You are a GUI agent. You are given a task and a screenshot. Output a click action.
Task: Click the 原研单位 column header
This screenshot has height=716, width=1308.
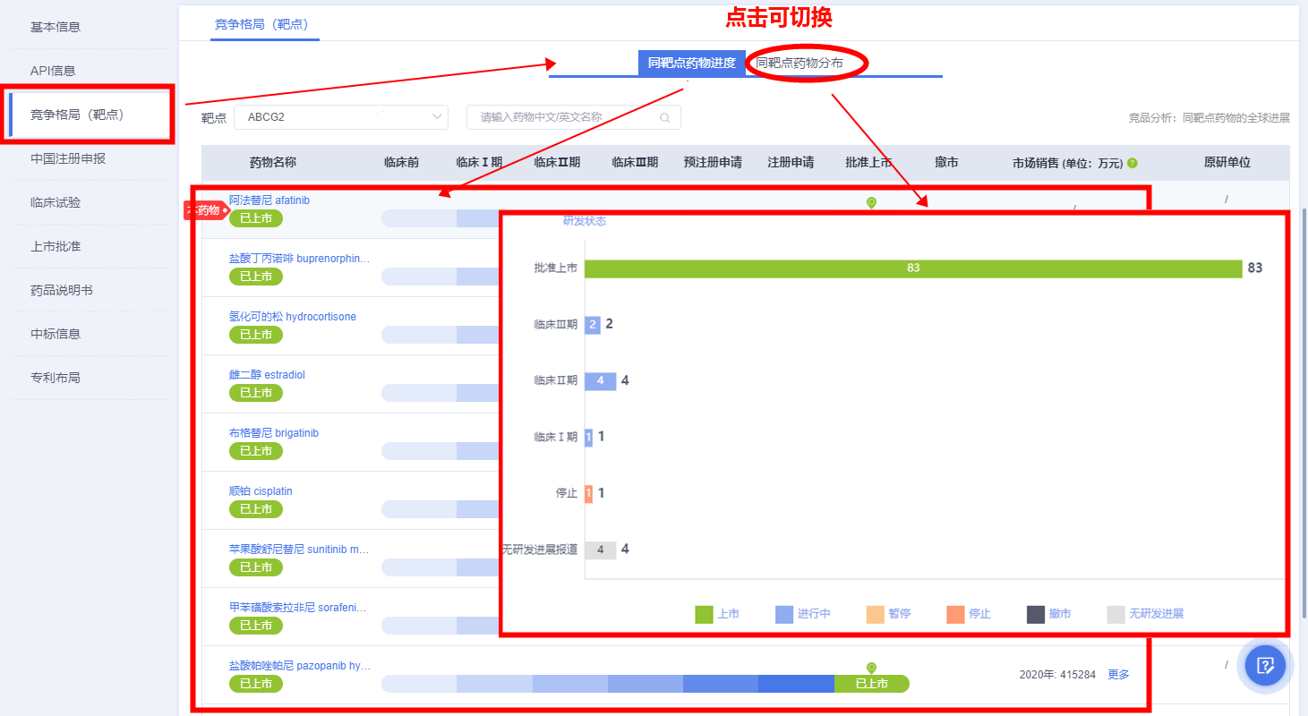coord(1227,163)
